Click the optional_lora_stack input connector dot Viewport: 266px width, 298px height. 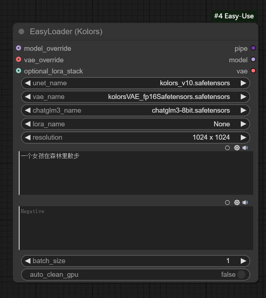point(19,71)
